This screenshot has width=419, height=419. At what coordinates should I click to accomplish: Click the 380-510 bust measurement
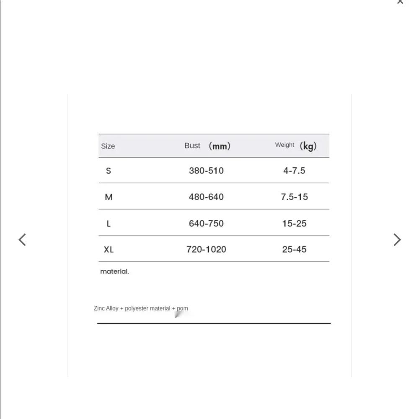206,171
